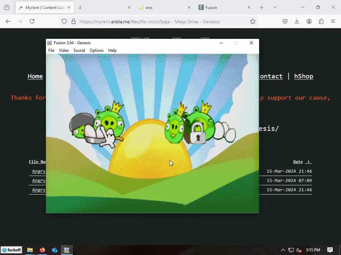Open the network status tray icon
The width and height of the screenshot is (341, 255).
tap(291, 250)
